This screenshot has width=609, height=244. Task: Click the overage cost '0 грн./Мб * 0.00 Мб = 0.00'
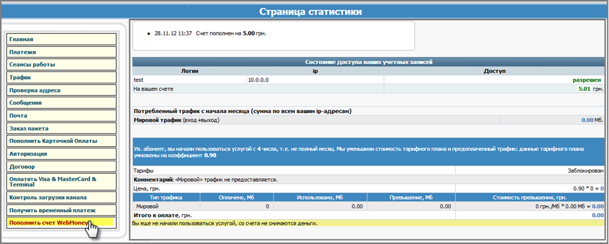pos(569,206)
